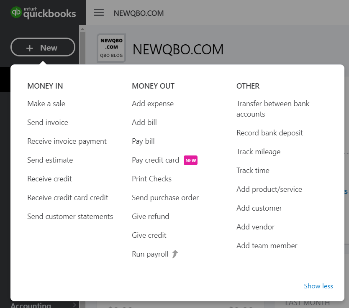Expand the Accounting sidebar chevron
The height and width of the screenshot is (308, 349).
coord(74,305)
